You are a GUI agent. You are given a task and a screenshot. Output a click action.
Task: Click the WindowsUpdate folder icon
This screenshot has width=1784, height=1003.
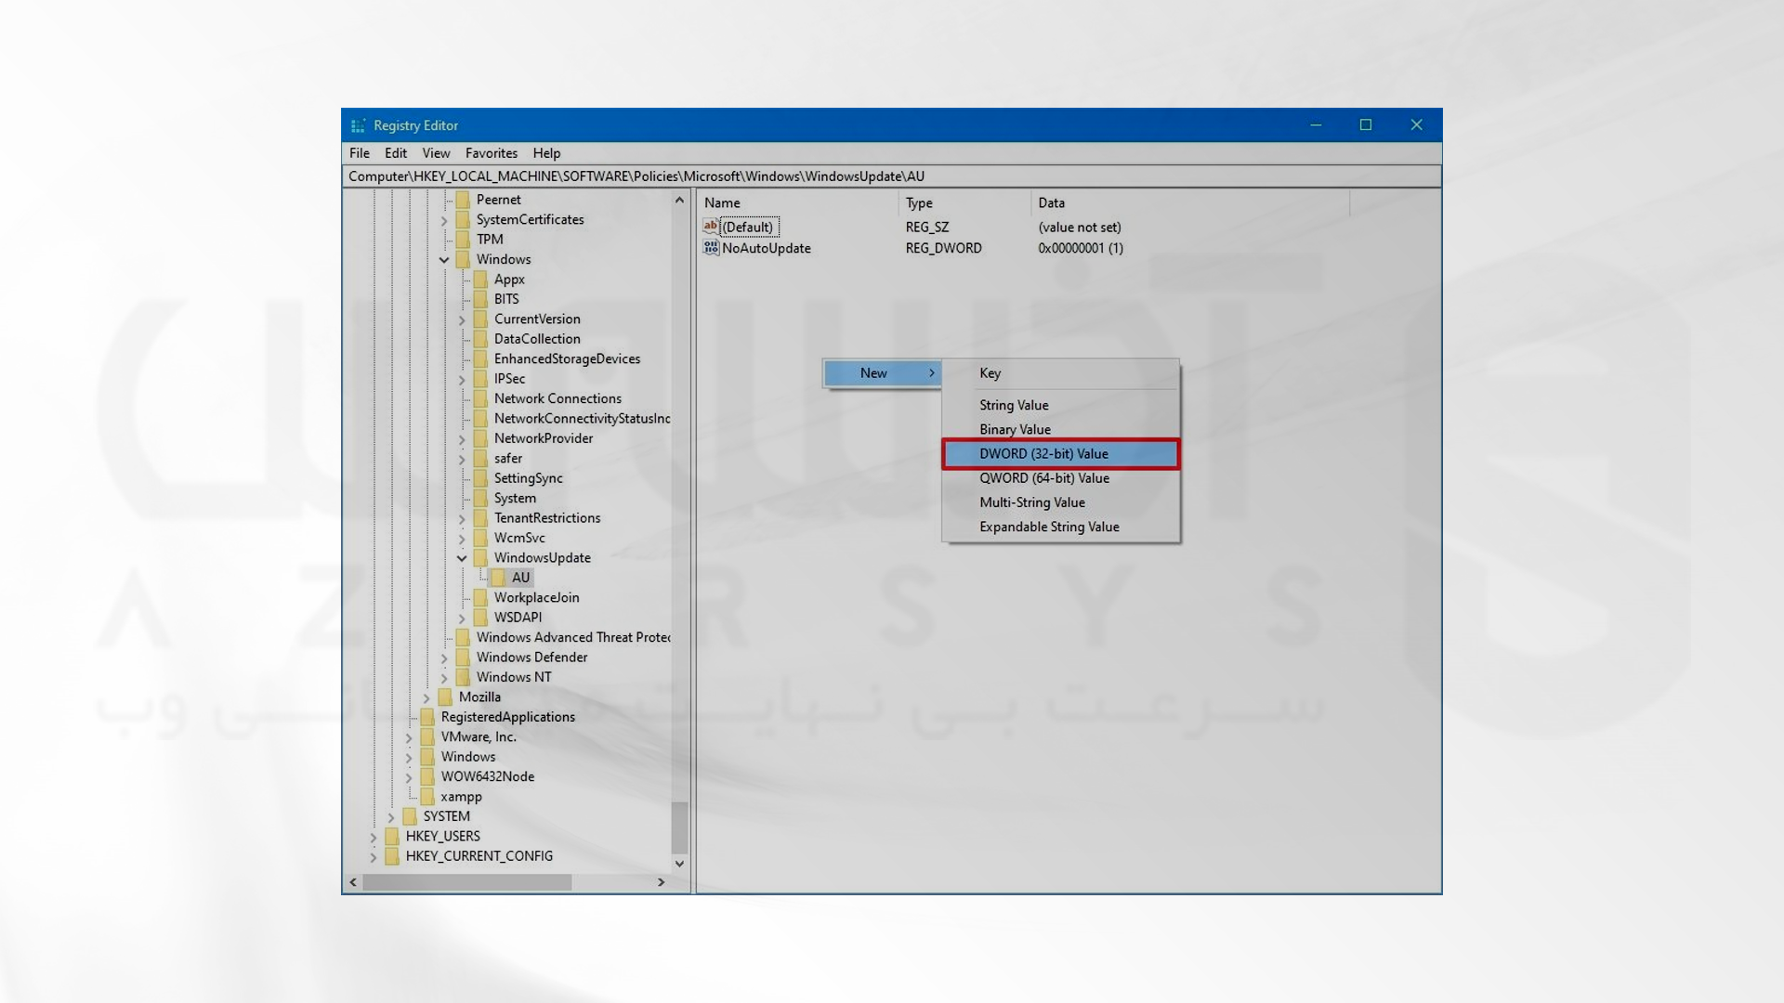pyautogui.click(x=481, y=558)
